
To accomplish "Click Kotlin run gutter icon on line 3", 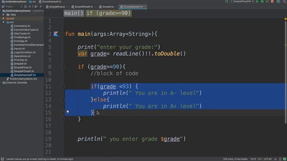I will [56, 34].
